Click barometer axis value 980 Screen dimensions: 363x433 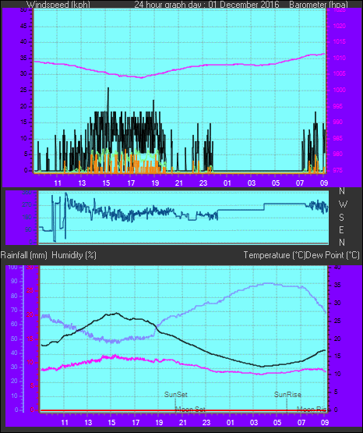pyautogui.click(x=338, y=154)
